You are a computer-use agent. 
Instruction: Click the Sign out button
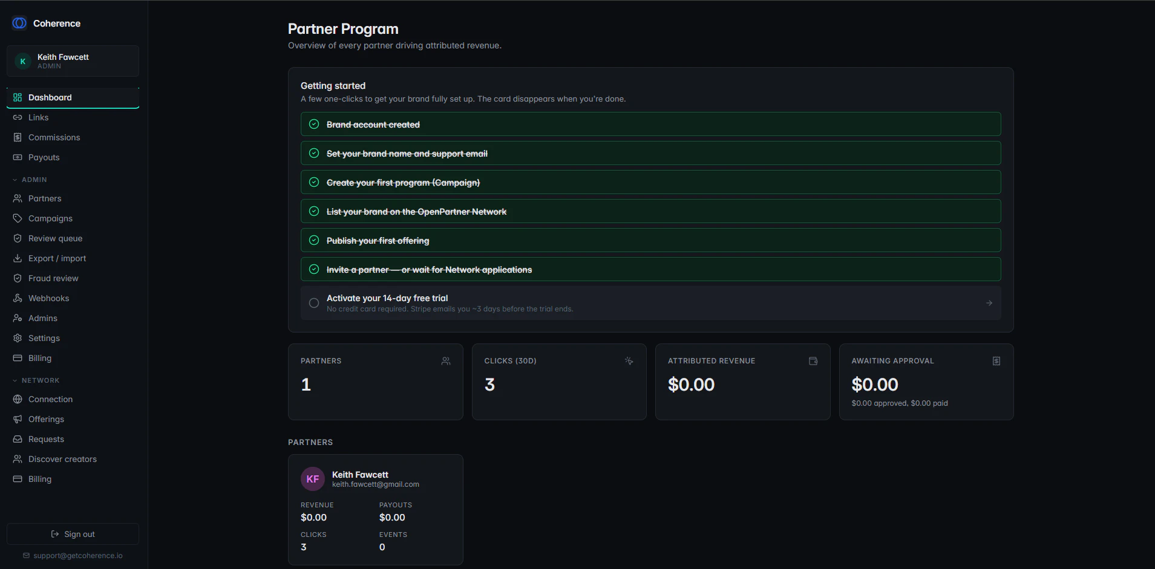tap(73, 534)
